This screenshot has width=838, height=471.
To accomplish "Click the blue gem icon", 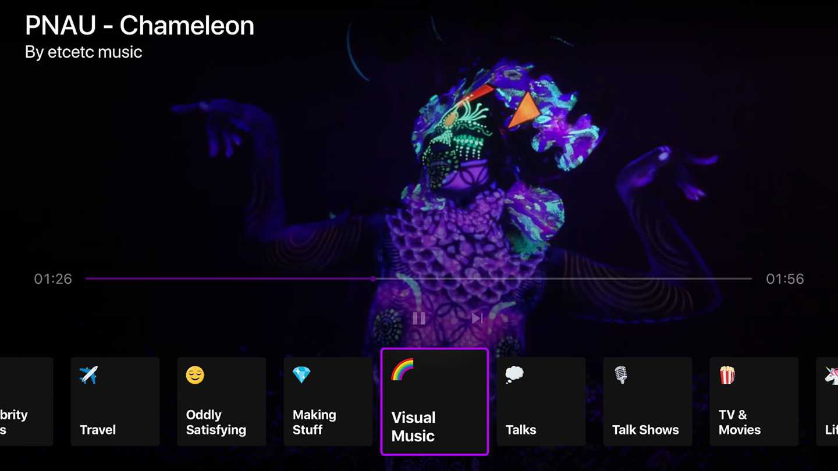I will (x=301, y=375).
